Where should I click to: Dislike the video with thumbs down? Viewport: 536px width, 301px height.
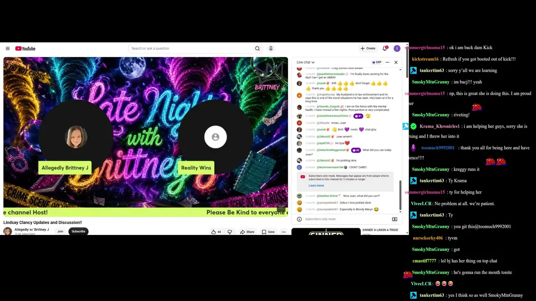[x=229, y=232]
